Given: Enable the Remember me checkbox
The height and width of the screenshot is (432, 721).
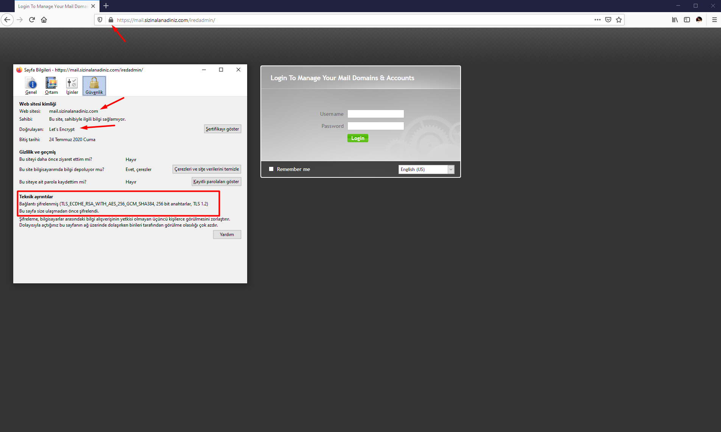Looking at the screenshot, I should 271,169.
